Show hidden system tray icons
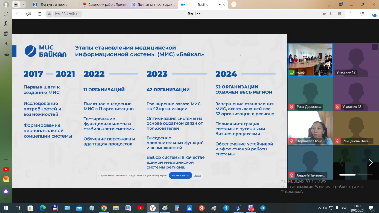 (319, 208)
